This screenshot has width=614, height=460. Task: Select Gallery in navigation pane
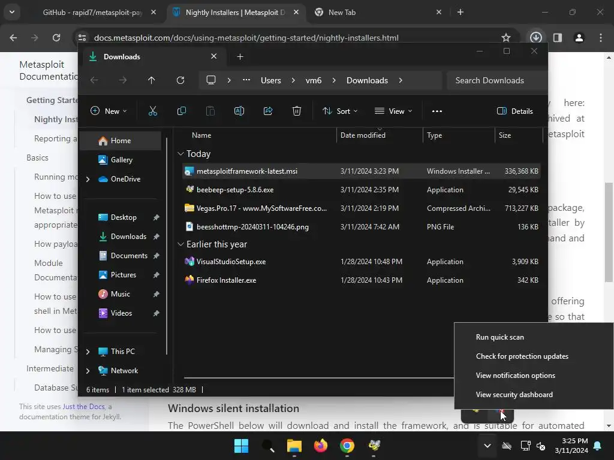(121, 160)
